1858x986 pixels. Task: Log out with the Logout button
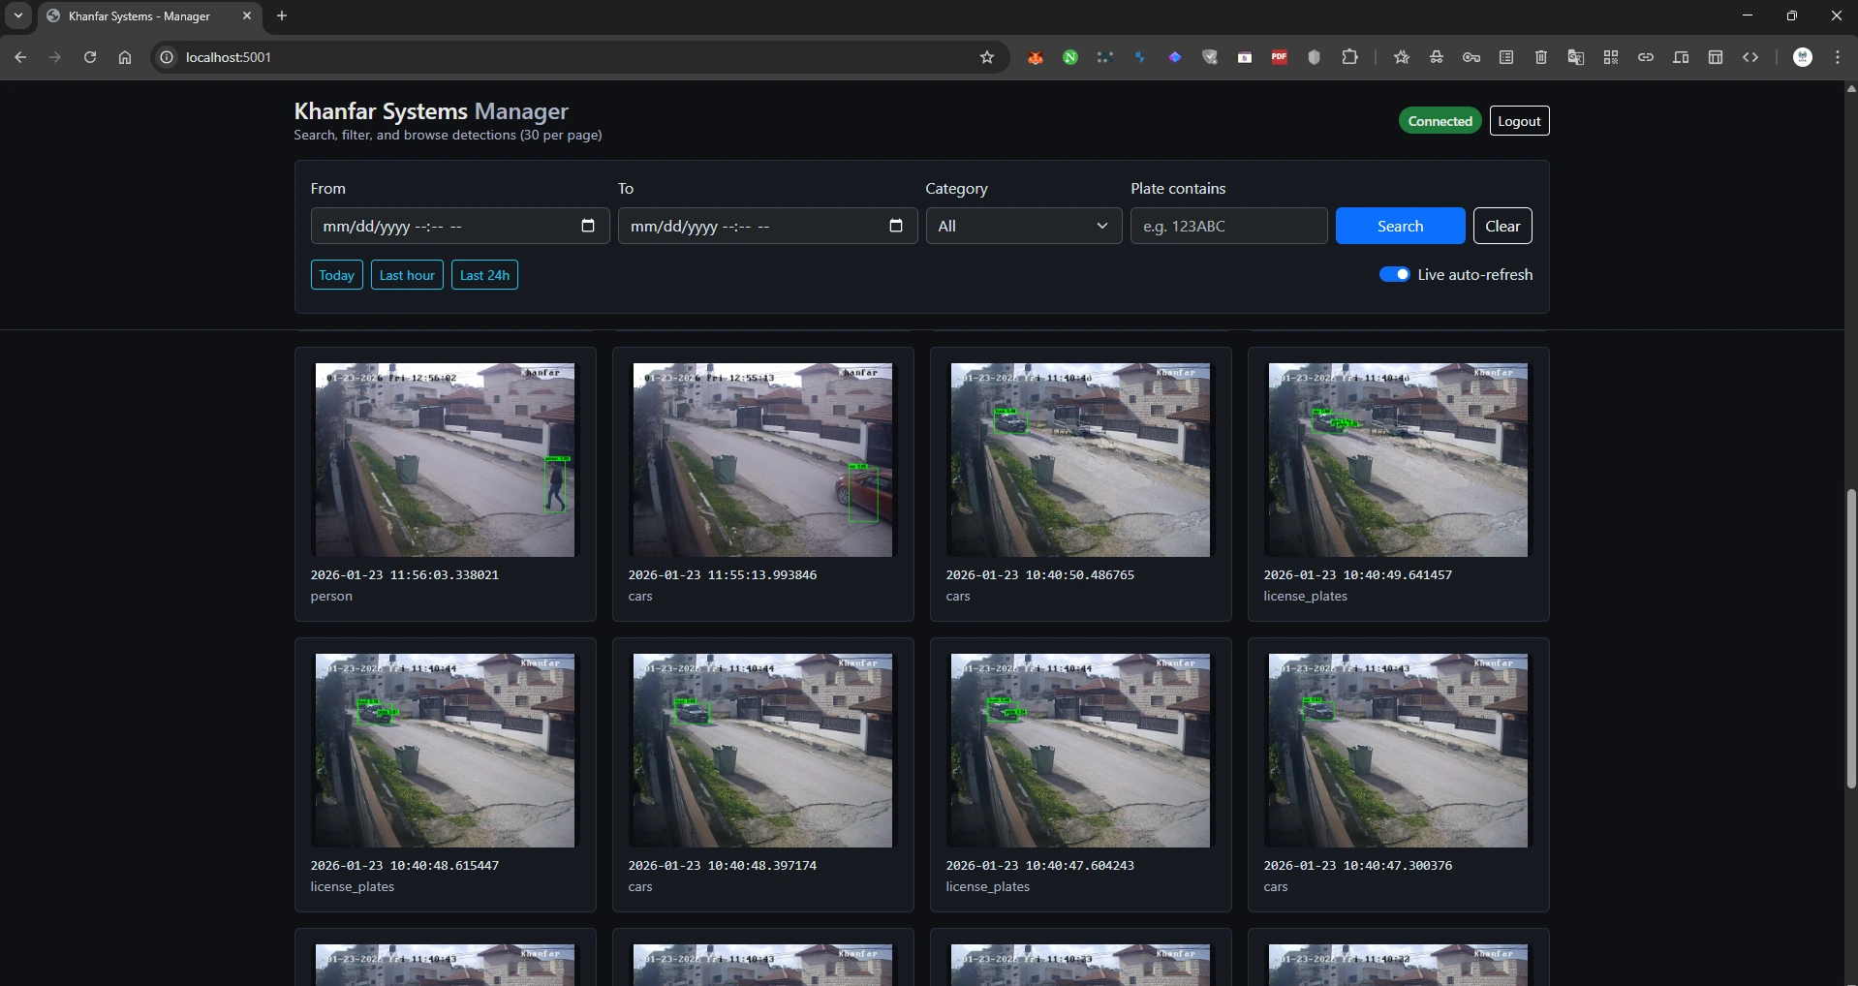click(x=1519, y=121)
